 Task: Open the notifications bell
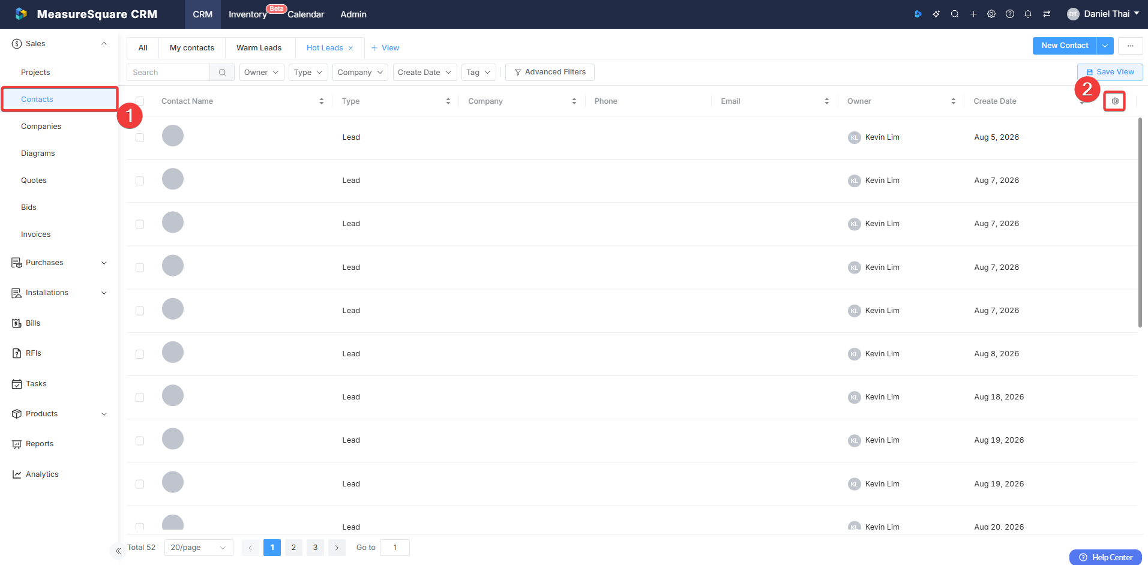coord(1028,14)
